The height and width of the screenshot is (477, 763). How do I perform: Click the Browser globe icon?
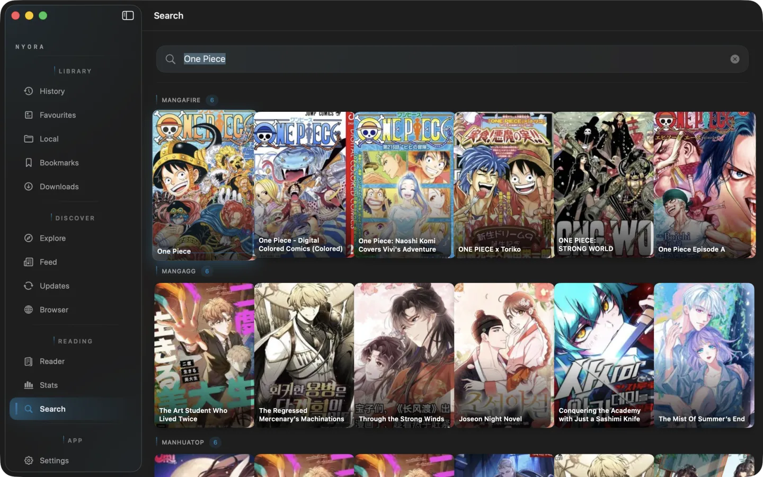pyautogui.click(x=29, y=310)
